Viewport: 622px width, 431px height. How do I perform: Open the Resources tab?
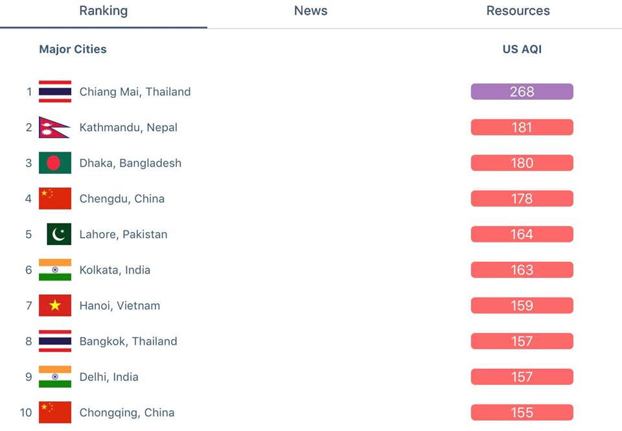518,11
